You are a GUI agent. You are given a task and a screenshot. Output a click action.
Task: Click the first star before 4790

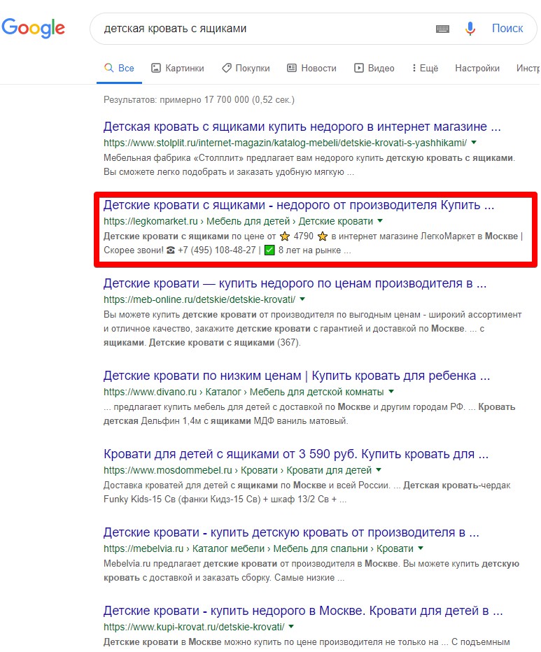(x=285, y=236)
